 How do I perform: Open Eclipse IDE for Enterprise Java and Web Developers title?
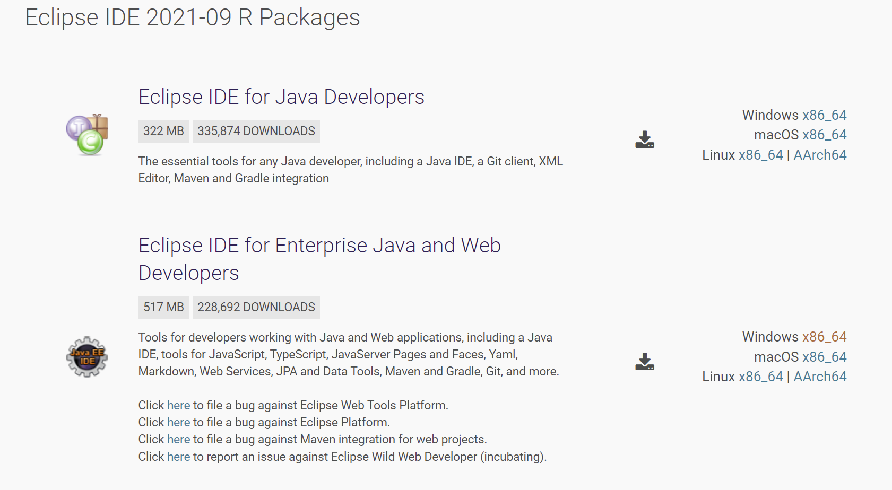click(x=319, y=259)
